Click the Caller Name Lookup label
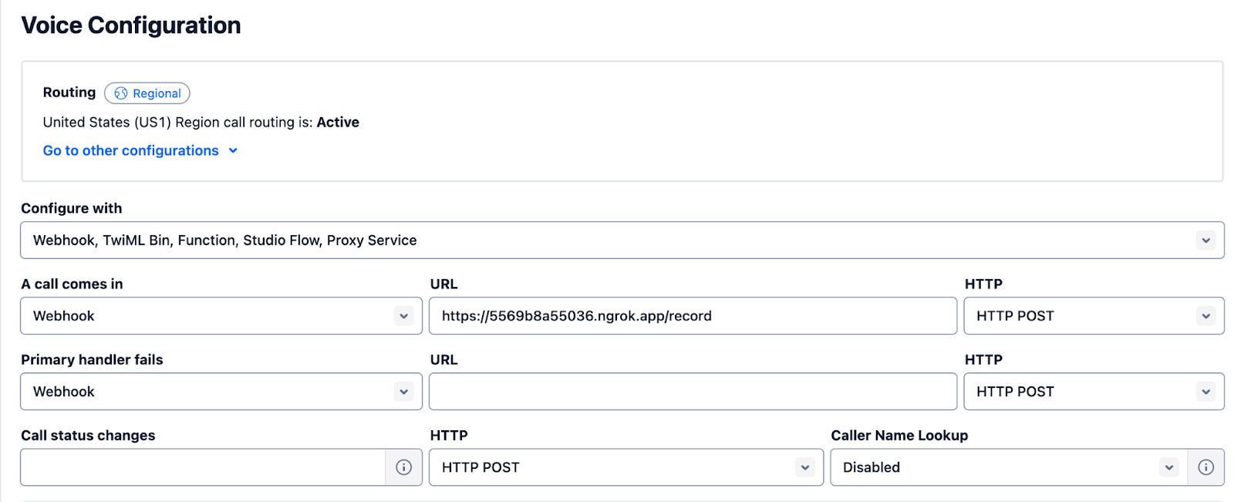1234x502 pixels. 899,436
